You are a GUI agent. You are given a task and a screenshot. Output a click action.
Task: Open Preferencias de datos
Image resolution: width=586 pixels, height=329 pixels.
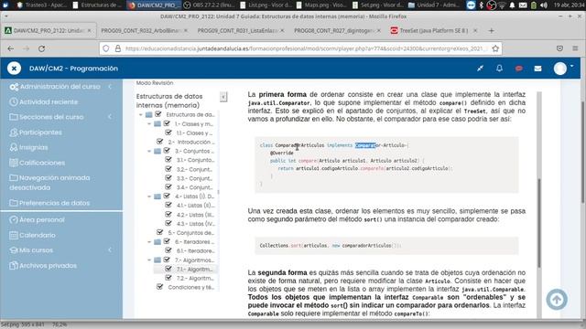[54, 203]
